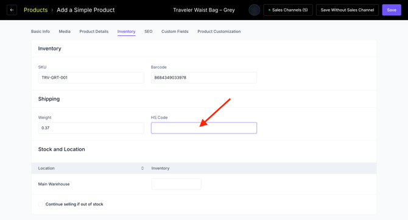
Task: Focus the SKU input field
Action: coord(91,77)
